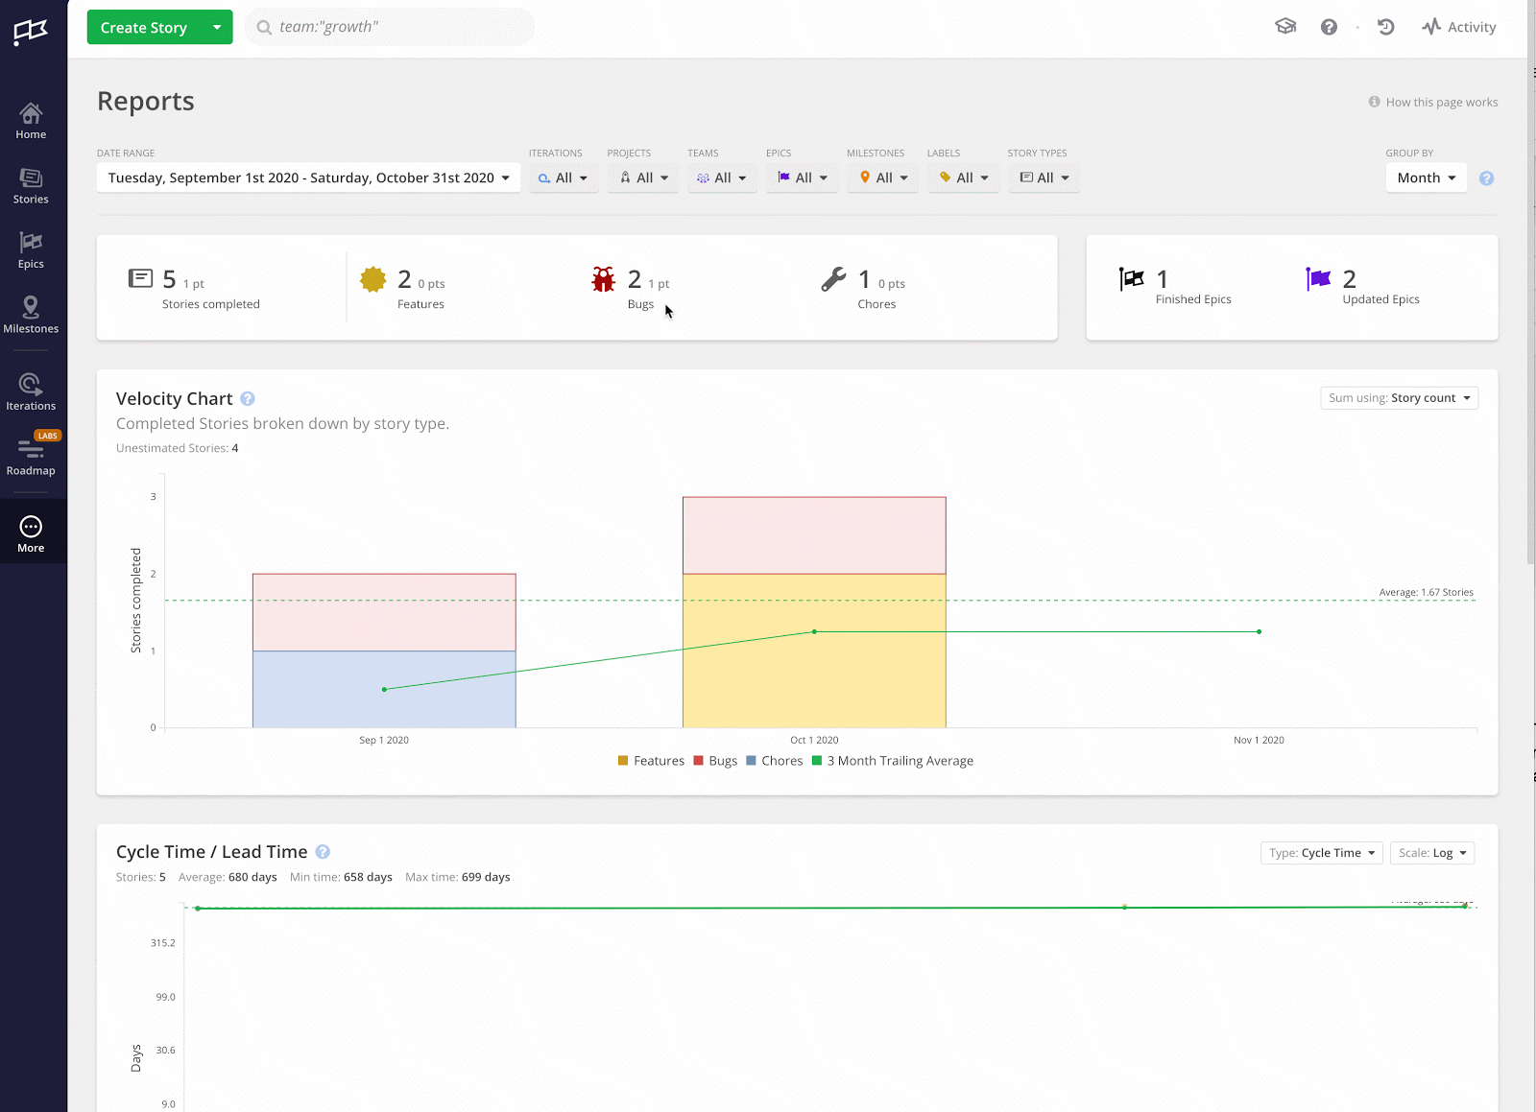Click the Finished Epics flag icon
The height and width of the screenshot is (1112, 1536).
click(1132, 279)
